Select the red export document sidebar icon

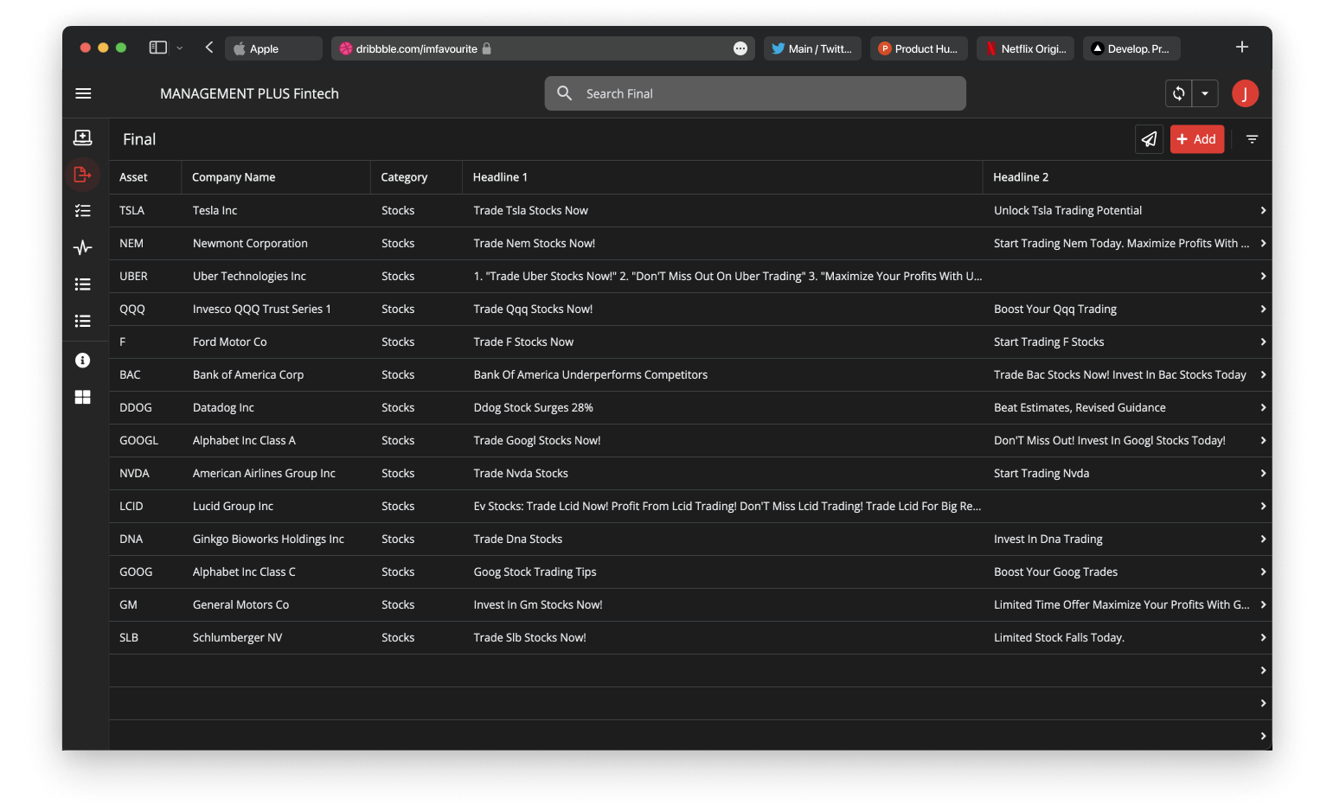coord(83,175)
